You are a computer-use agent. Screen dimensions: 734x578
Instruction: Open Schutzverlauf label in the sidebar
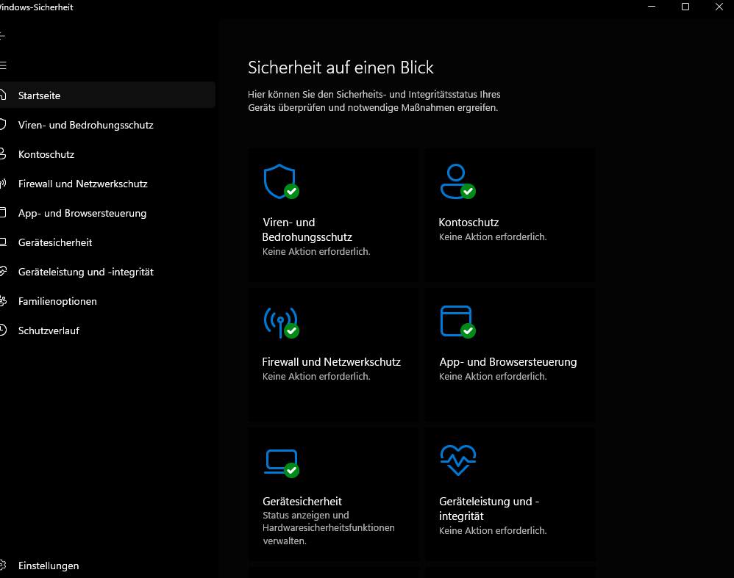coord(49,330)
